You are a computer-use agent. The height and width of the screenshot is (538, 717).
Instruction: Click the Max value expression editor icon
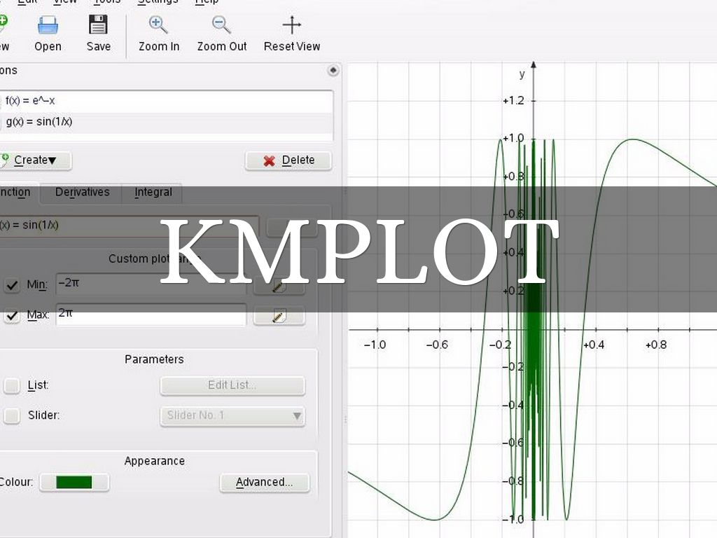[x=279, y=316]
